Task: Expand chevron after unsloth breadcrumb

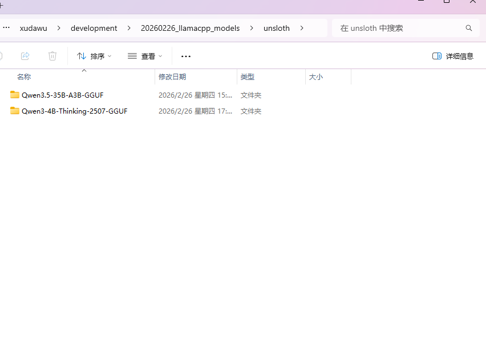Action: click(302, 28)
